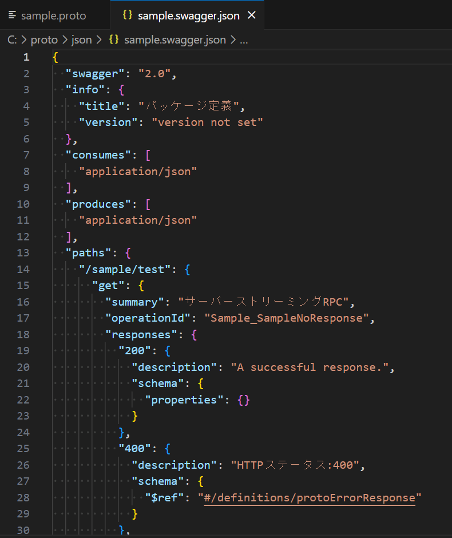The image size is (452, 538).
Task: Click line number 28 in the gutter
Action: (23, 498)
